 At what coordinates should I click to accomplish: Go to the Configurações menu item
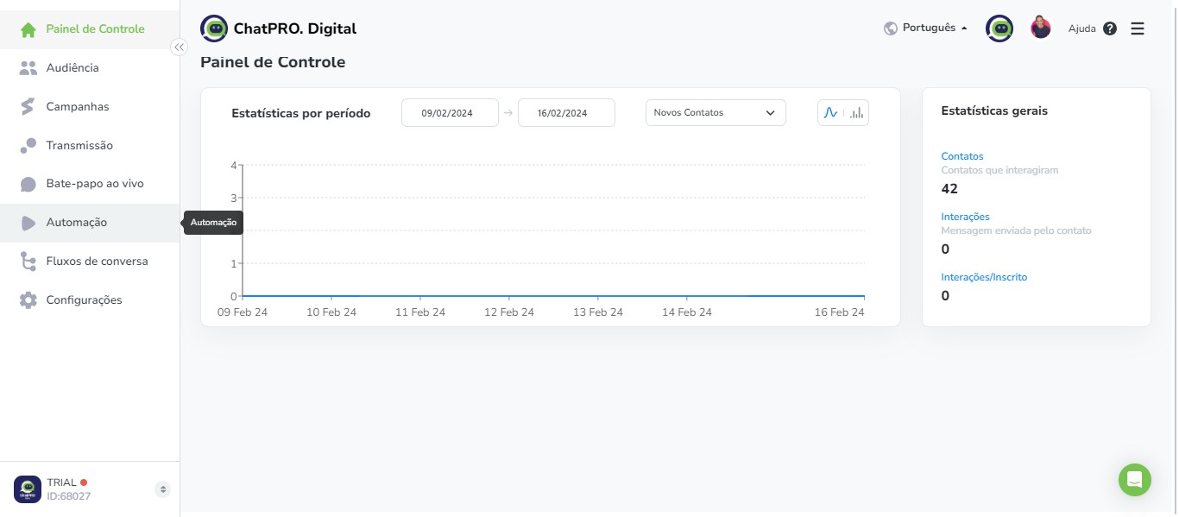click(90, 300)
